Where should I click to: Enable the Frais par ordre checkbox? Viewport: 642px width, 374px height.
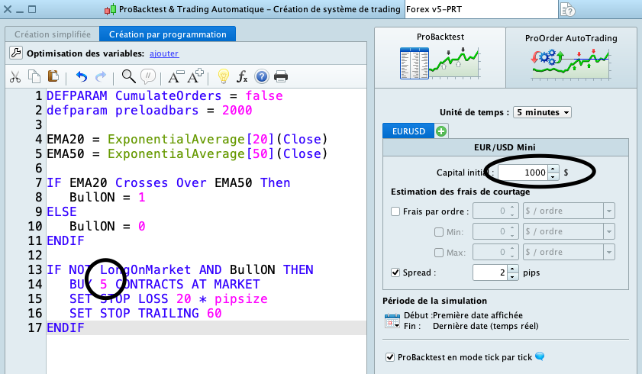point(395,211)
